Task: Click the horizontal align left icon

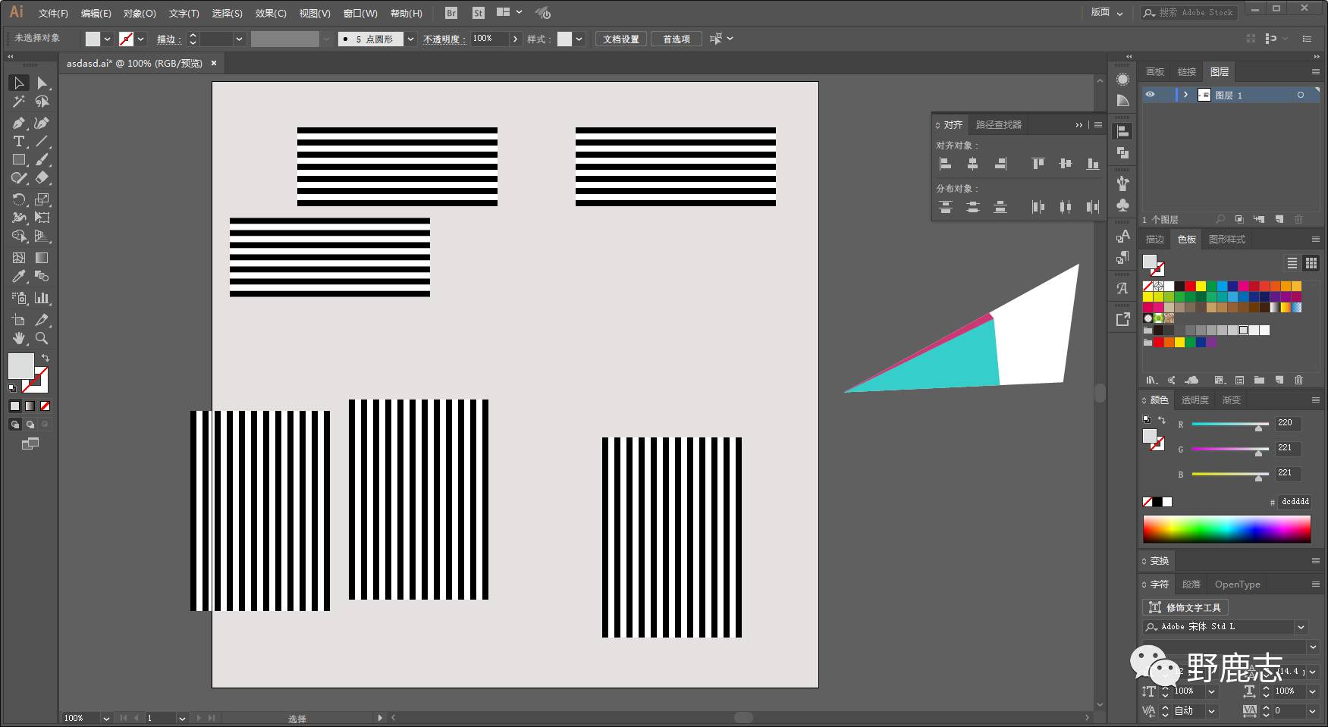Action: coord(946,164)
